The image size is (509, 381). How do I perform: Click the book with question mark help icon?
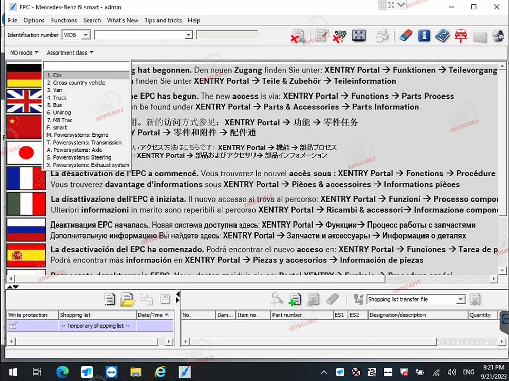(442, 36)
